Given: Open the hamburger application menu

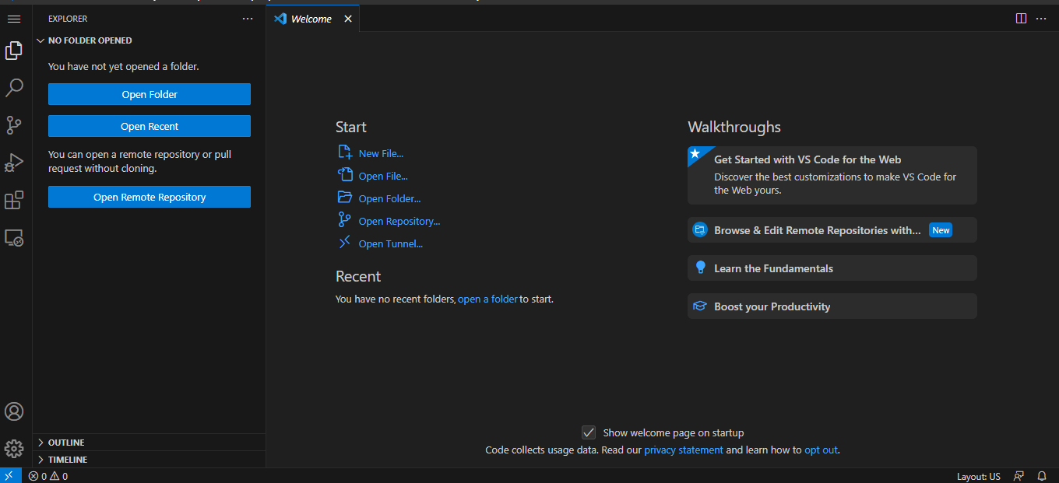Looking at the screenshot, I should pos(13,19).
